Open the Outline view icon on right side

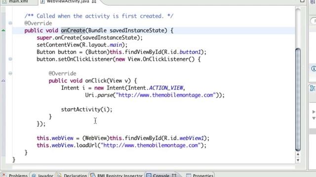click(313, 88)
